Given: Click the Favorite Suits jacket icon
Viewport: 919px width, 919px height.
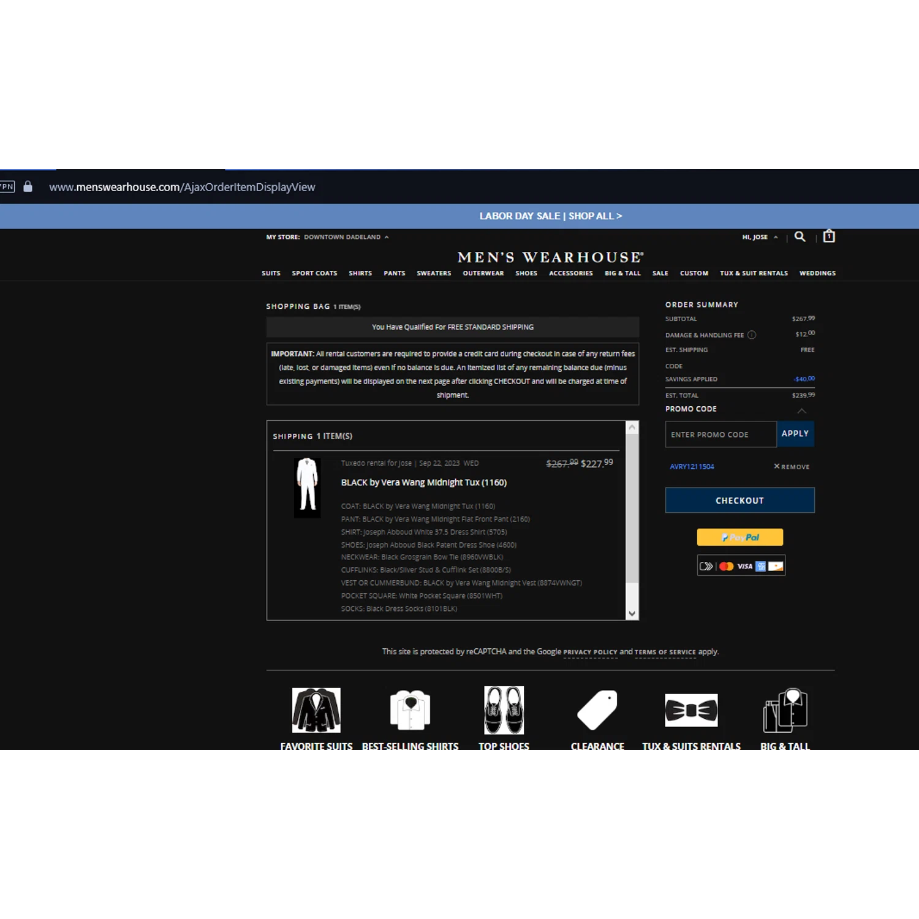Looking at the screenshot, I should (x=316, y=710).
